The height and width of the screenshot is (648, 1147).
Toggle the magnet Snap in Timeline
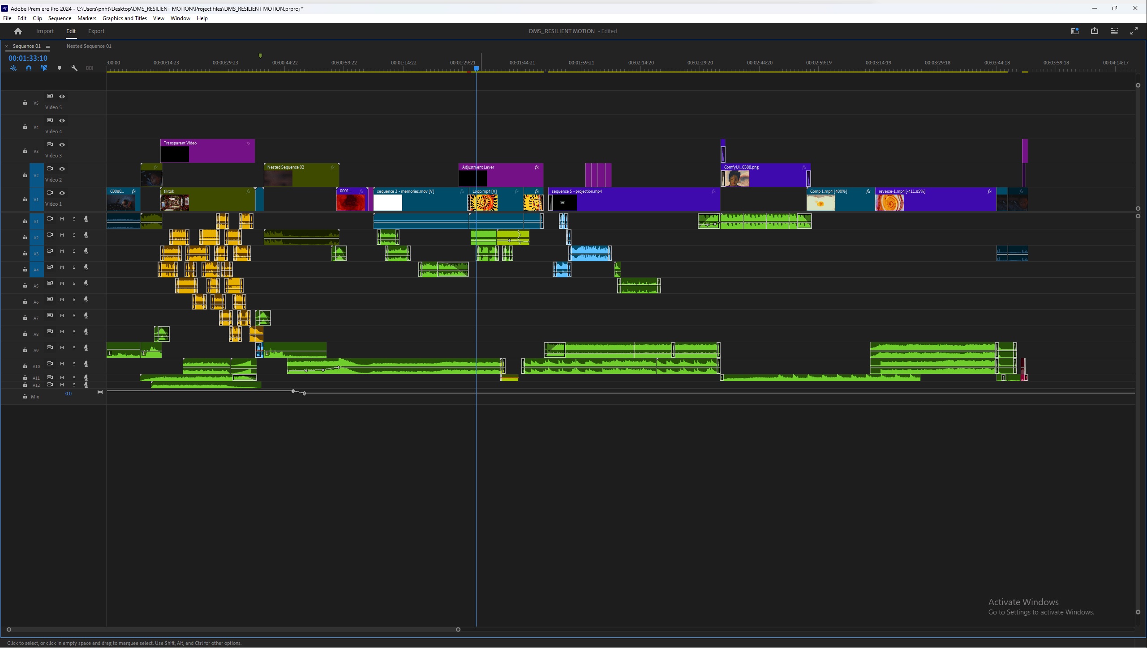pyautogui.click(x=29, y=68)
